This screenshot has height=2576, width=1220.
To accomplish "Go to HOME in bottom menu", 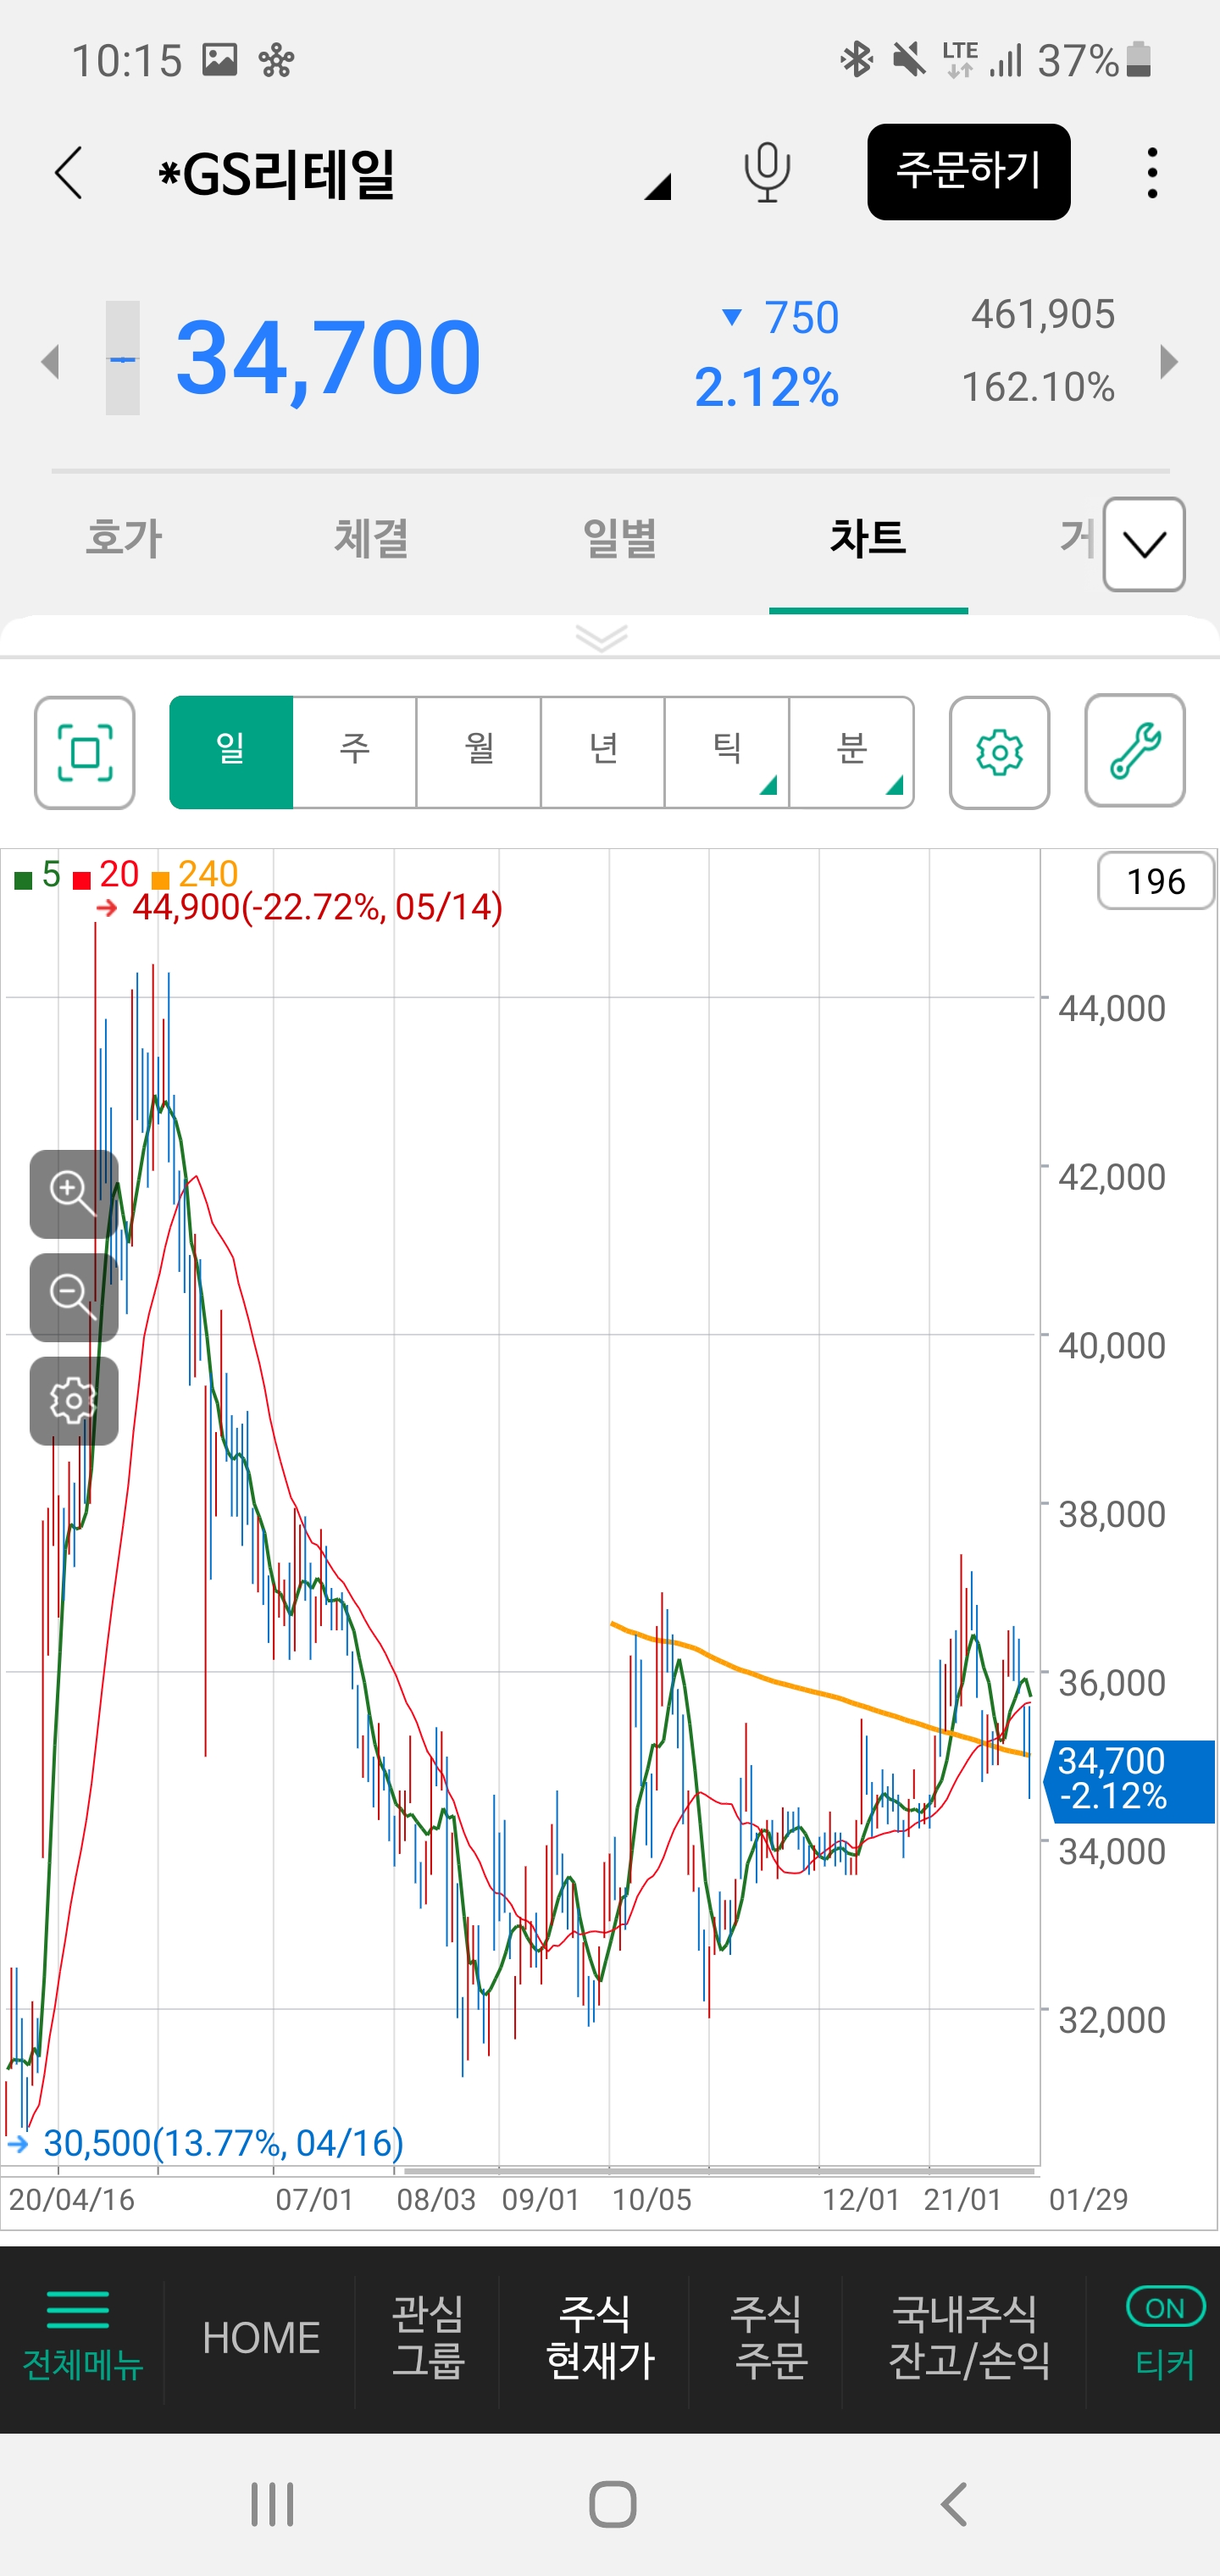I will point(261,2337).
